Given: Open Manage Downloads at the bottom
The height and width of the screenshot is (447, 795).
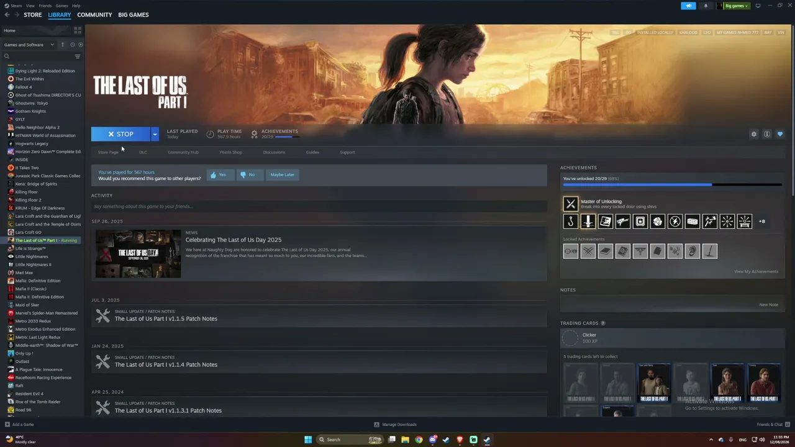Looking at the screenshot, I should tap(395, 425).
